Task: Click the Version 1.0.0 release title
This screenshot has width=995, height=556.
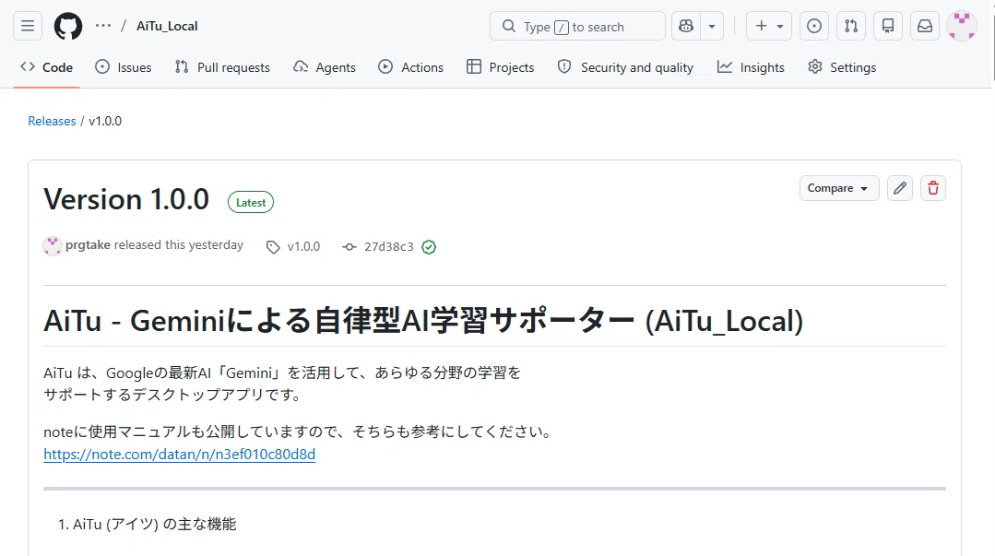Action: click(126, 199)
